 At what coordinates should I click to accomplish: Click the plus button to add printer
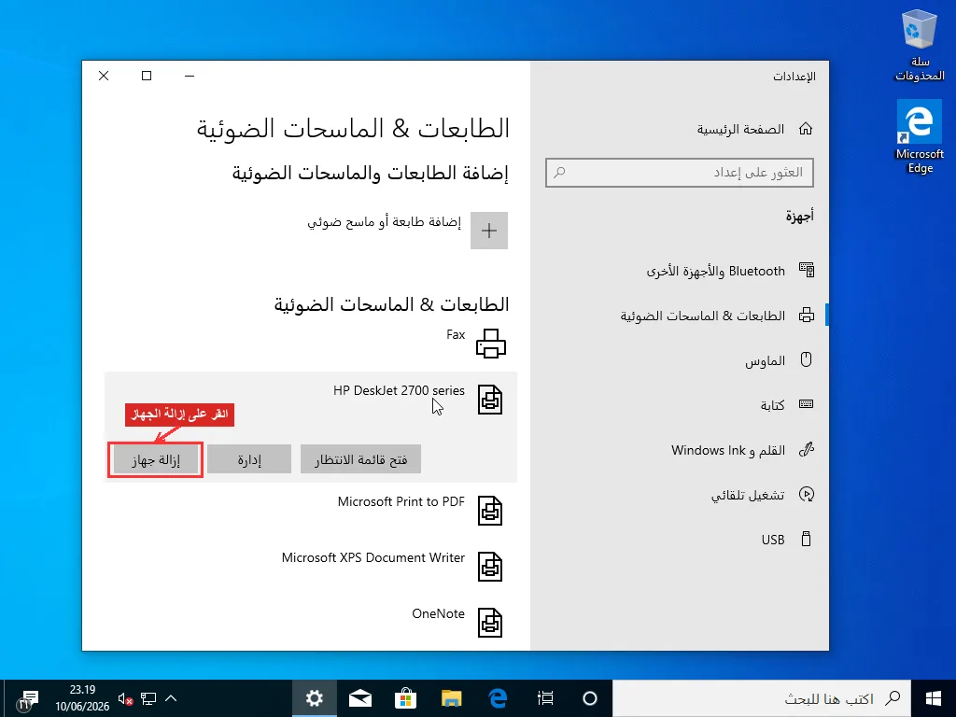click(489, 231)
